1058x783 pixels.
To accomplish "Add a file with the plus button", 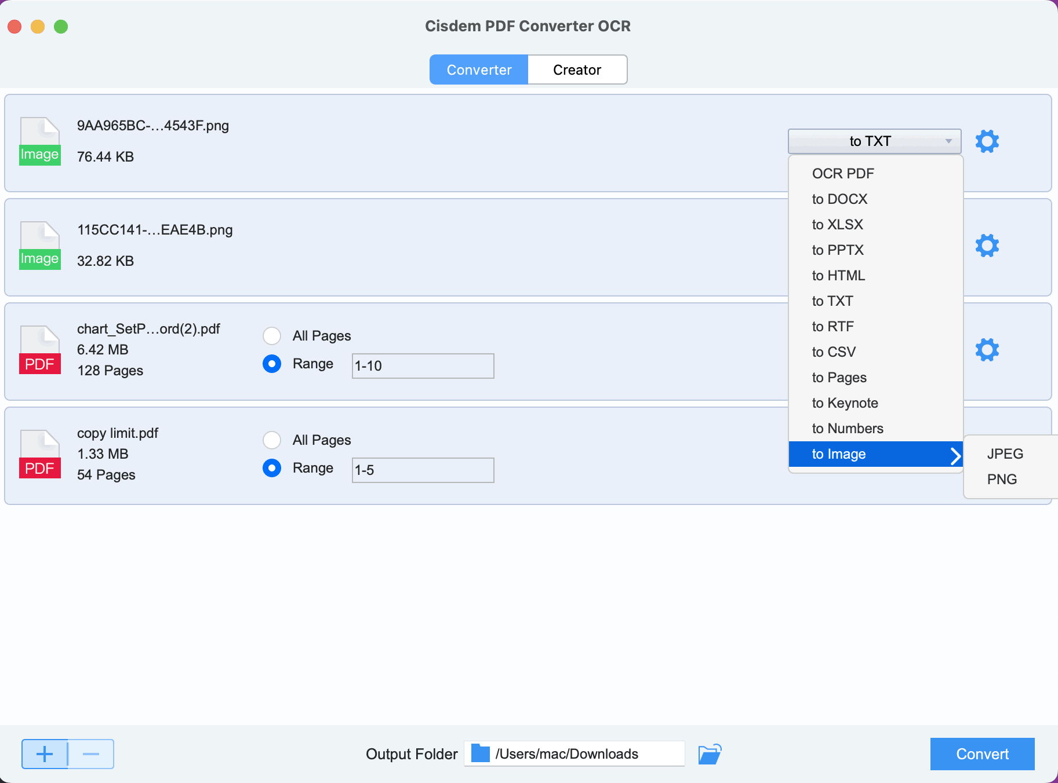I will 45,754.
